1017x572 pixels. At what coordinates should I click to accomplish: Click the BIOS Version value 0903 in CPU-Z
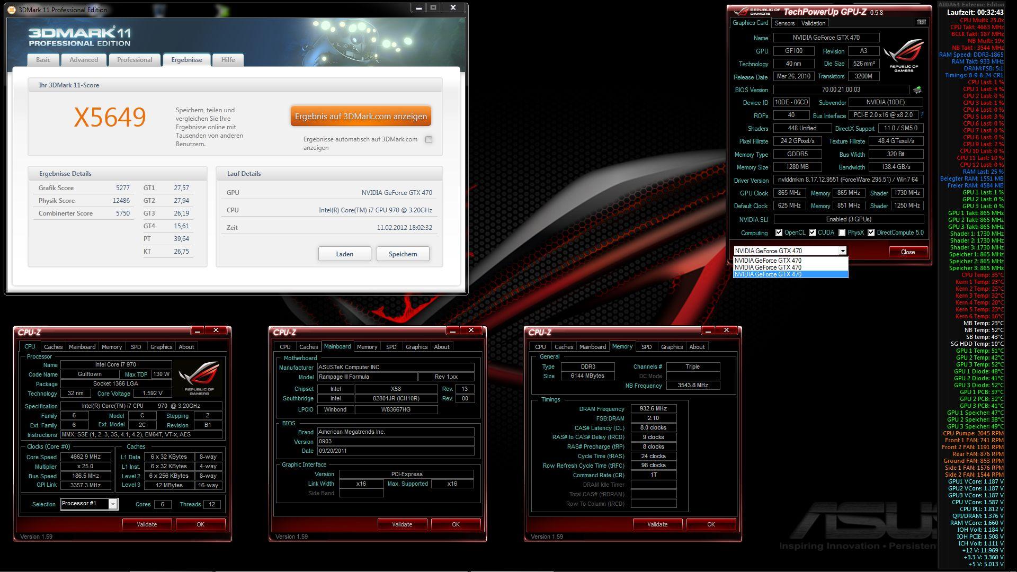[x=395, y=442]
